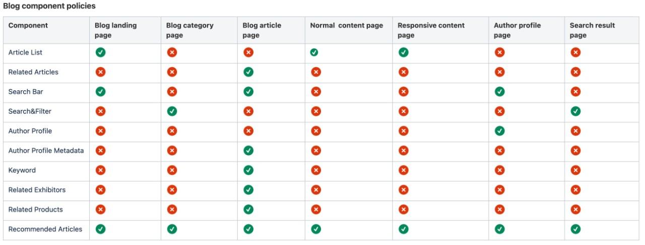The height and width of the screenshot is (245, 645).
Task: Click red cross for Article List on Search result page
Action: coord(575,52)
